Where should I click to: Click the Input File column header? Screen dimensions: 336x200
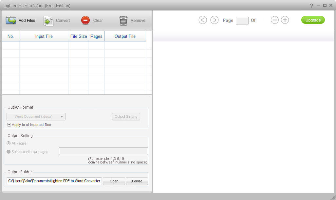coord(44,36)
